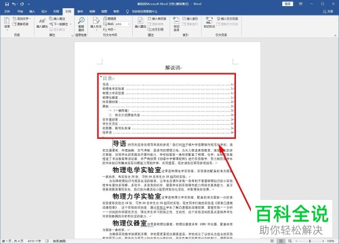Click 插入表目录 (Insert Table of Figures)
Screen dimensions: 339x244
point(157,18)
